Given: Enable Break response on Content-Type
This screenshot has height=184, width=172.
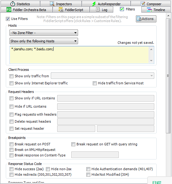Looking at the screenshot, I should click(x=11, y=155).
